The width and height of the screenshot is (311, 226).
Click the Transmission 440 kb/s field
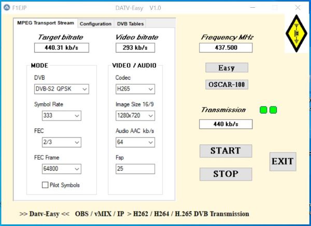tap(225, 124)
